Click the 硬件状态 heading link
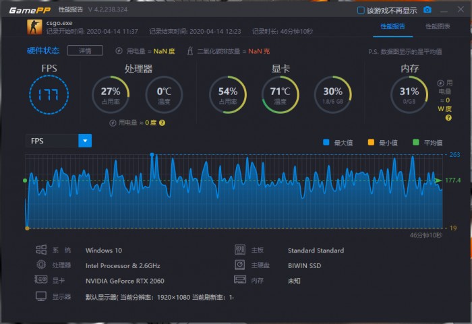 [43, 51]
